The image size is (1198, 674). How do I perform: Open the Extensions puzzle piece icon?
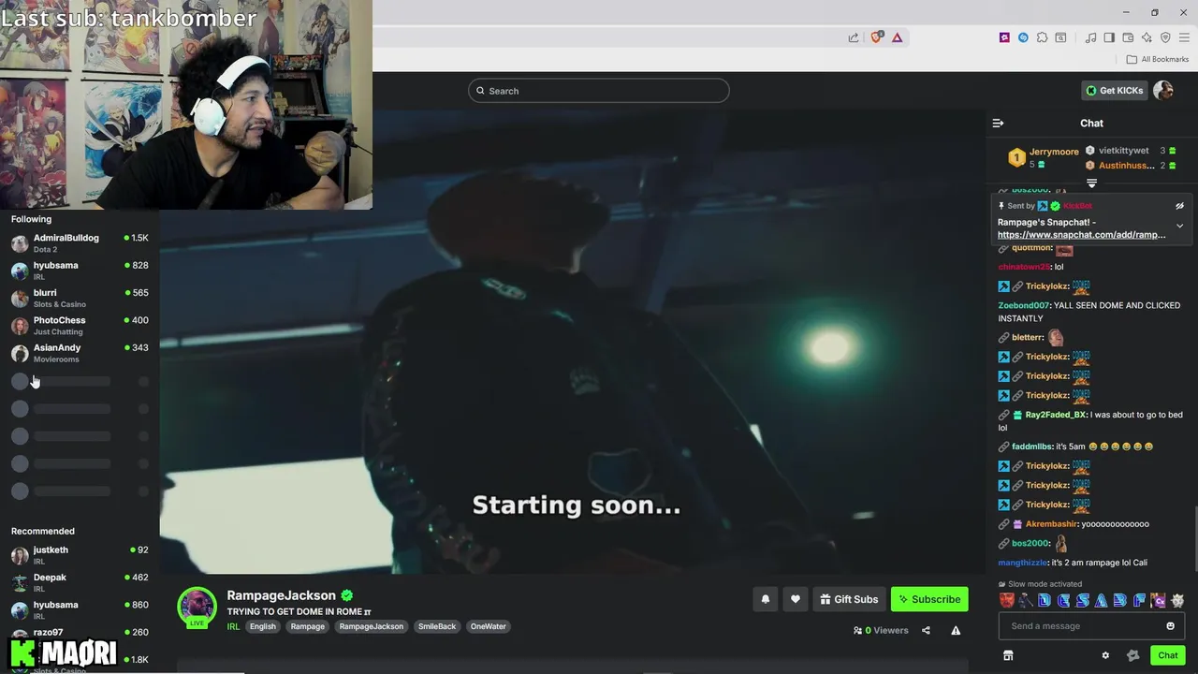click(x=1042, y=37)
